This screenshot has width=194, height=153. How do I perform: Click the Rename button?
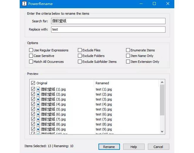109,147
